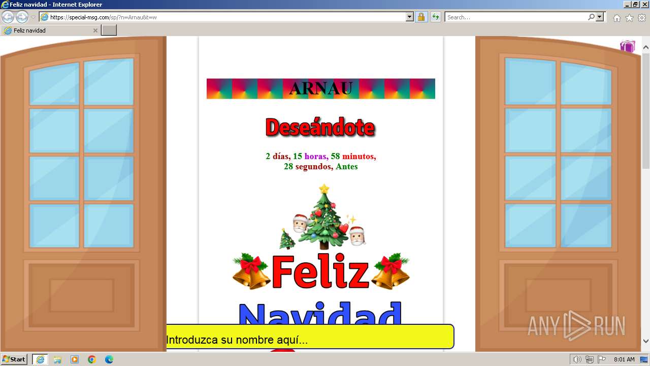Close the Feliz navidad tab
Image resolution: width=650 pixels, height=366 pixels.
click(95, 30)
